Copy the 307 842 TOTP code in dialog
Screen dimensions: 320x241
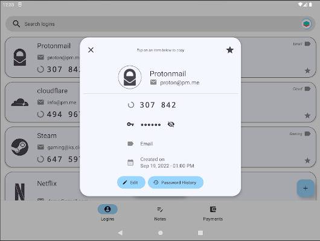click(x=158, y=105)
